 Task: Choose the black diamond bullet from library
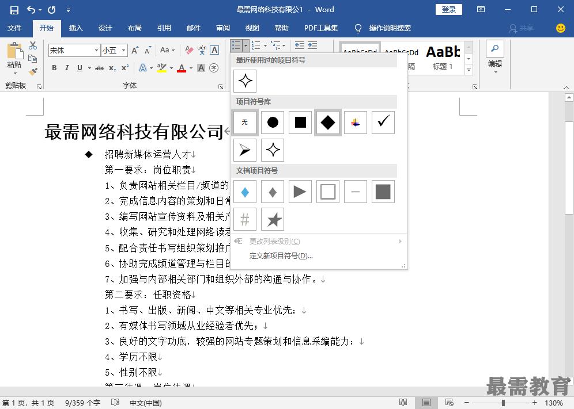pyautogui.click(x=328, y=122)
